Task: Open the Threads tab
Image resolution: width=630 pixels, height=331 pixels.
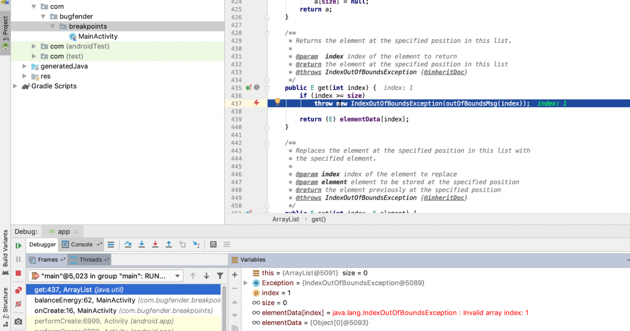Action: (90, 260)
